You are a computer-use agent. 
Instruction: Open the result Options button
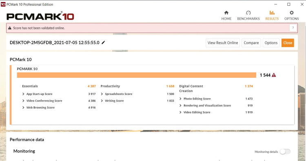tap(271, 43)
